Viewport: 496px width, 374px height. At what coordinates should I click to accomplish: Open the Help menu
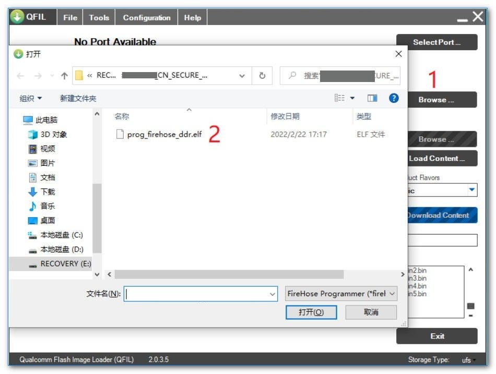point(192,17)
